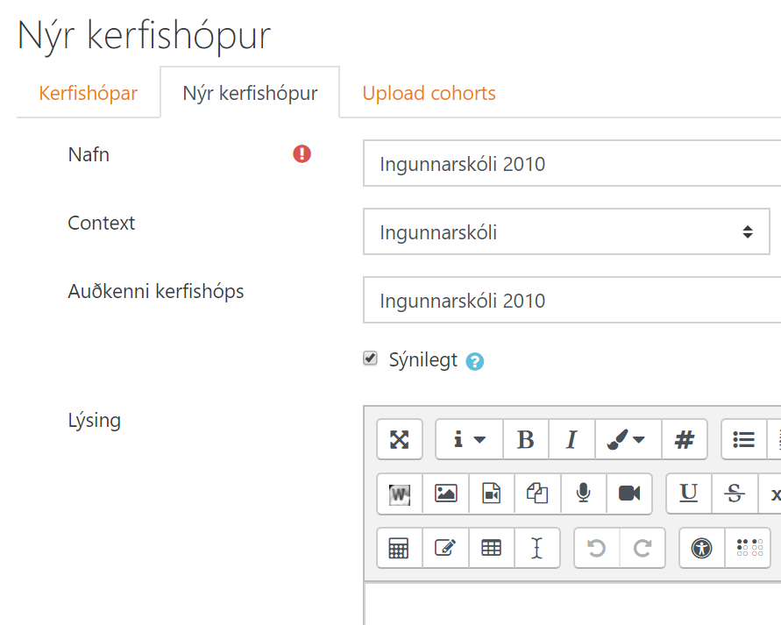This screenshot has width=781, height=625.
Task: Open the accessibility checker icon
Action: coord(702,548)
